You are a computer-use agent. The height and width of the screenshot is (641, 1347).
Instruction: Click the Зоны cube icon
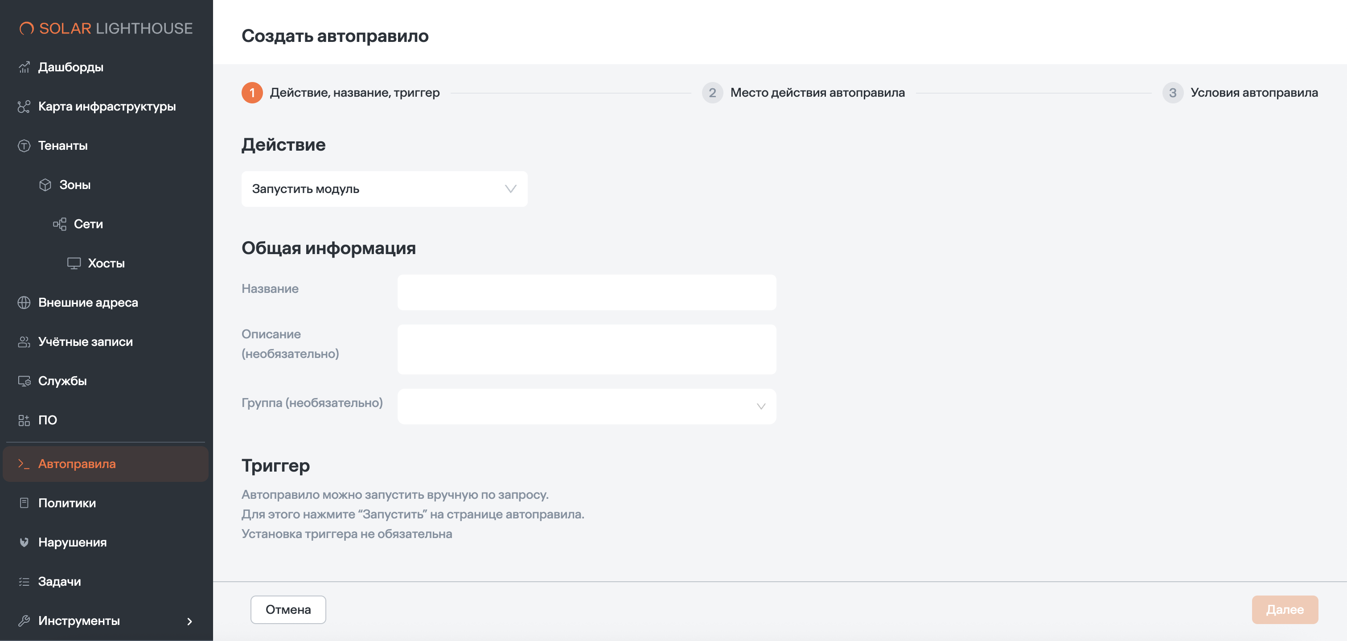(45, 185)
